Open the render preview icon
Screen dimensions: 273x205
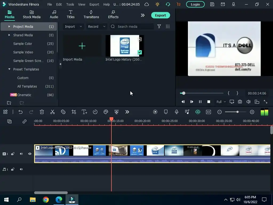(155, 112)
